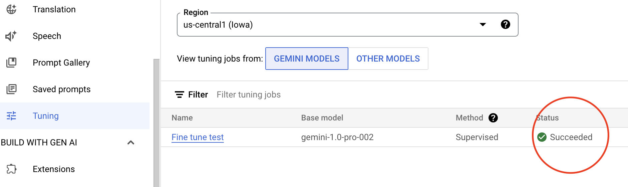Open the Region dropdown arrow
Viewport: 628px width, 187px height.
tap(483, 24)
